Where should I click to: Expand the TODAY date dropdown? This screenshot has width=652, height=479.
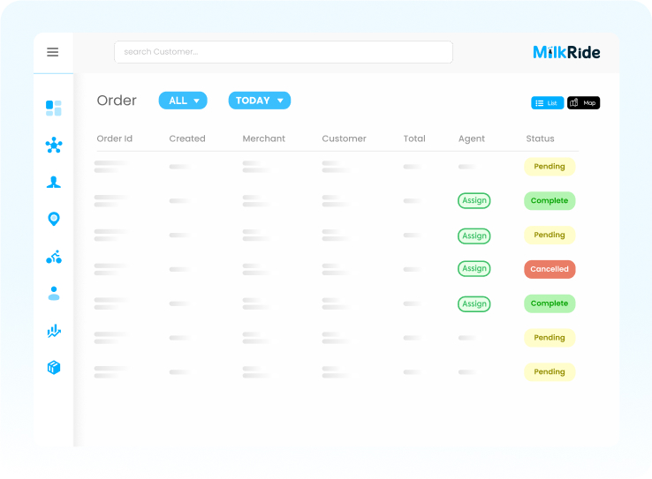260,101
